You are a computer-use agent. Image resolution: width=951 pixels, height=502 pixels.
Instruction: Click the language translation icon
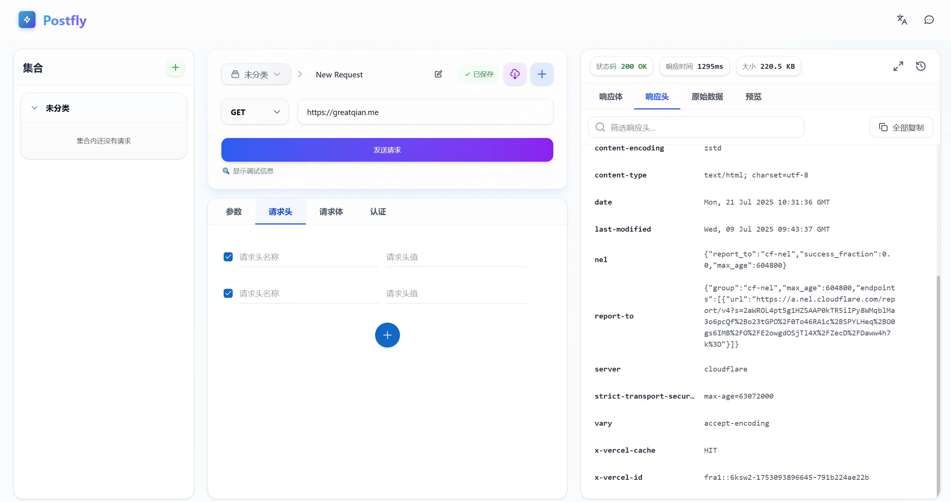point(902,20)
